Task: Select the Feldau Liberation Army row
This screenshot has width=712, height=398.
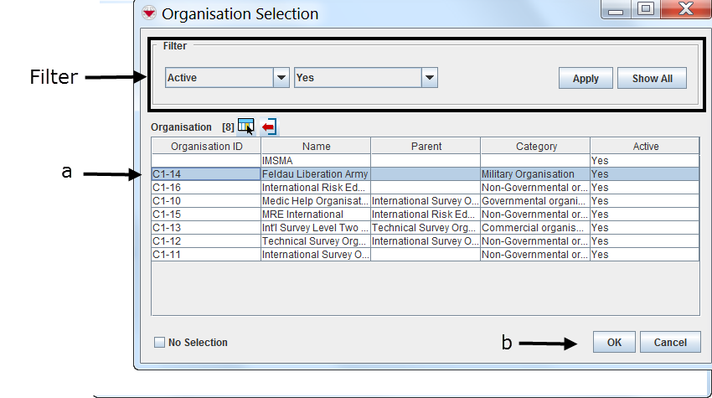Action: pos(315,173)
